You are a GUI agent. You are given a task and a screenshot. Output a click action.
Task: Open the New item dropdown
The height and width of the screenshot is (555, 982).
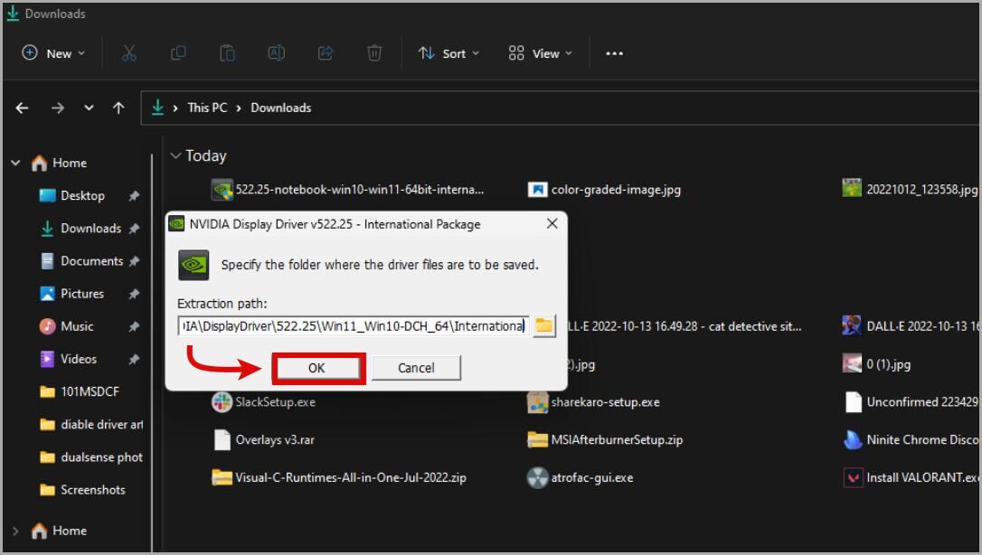pyautogui.click(x=54, y=53)
